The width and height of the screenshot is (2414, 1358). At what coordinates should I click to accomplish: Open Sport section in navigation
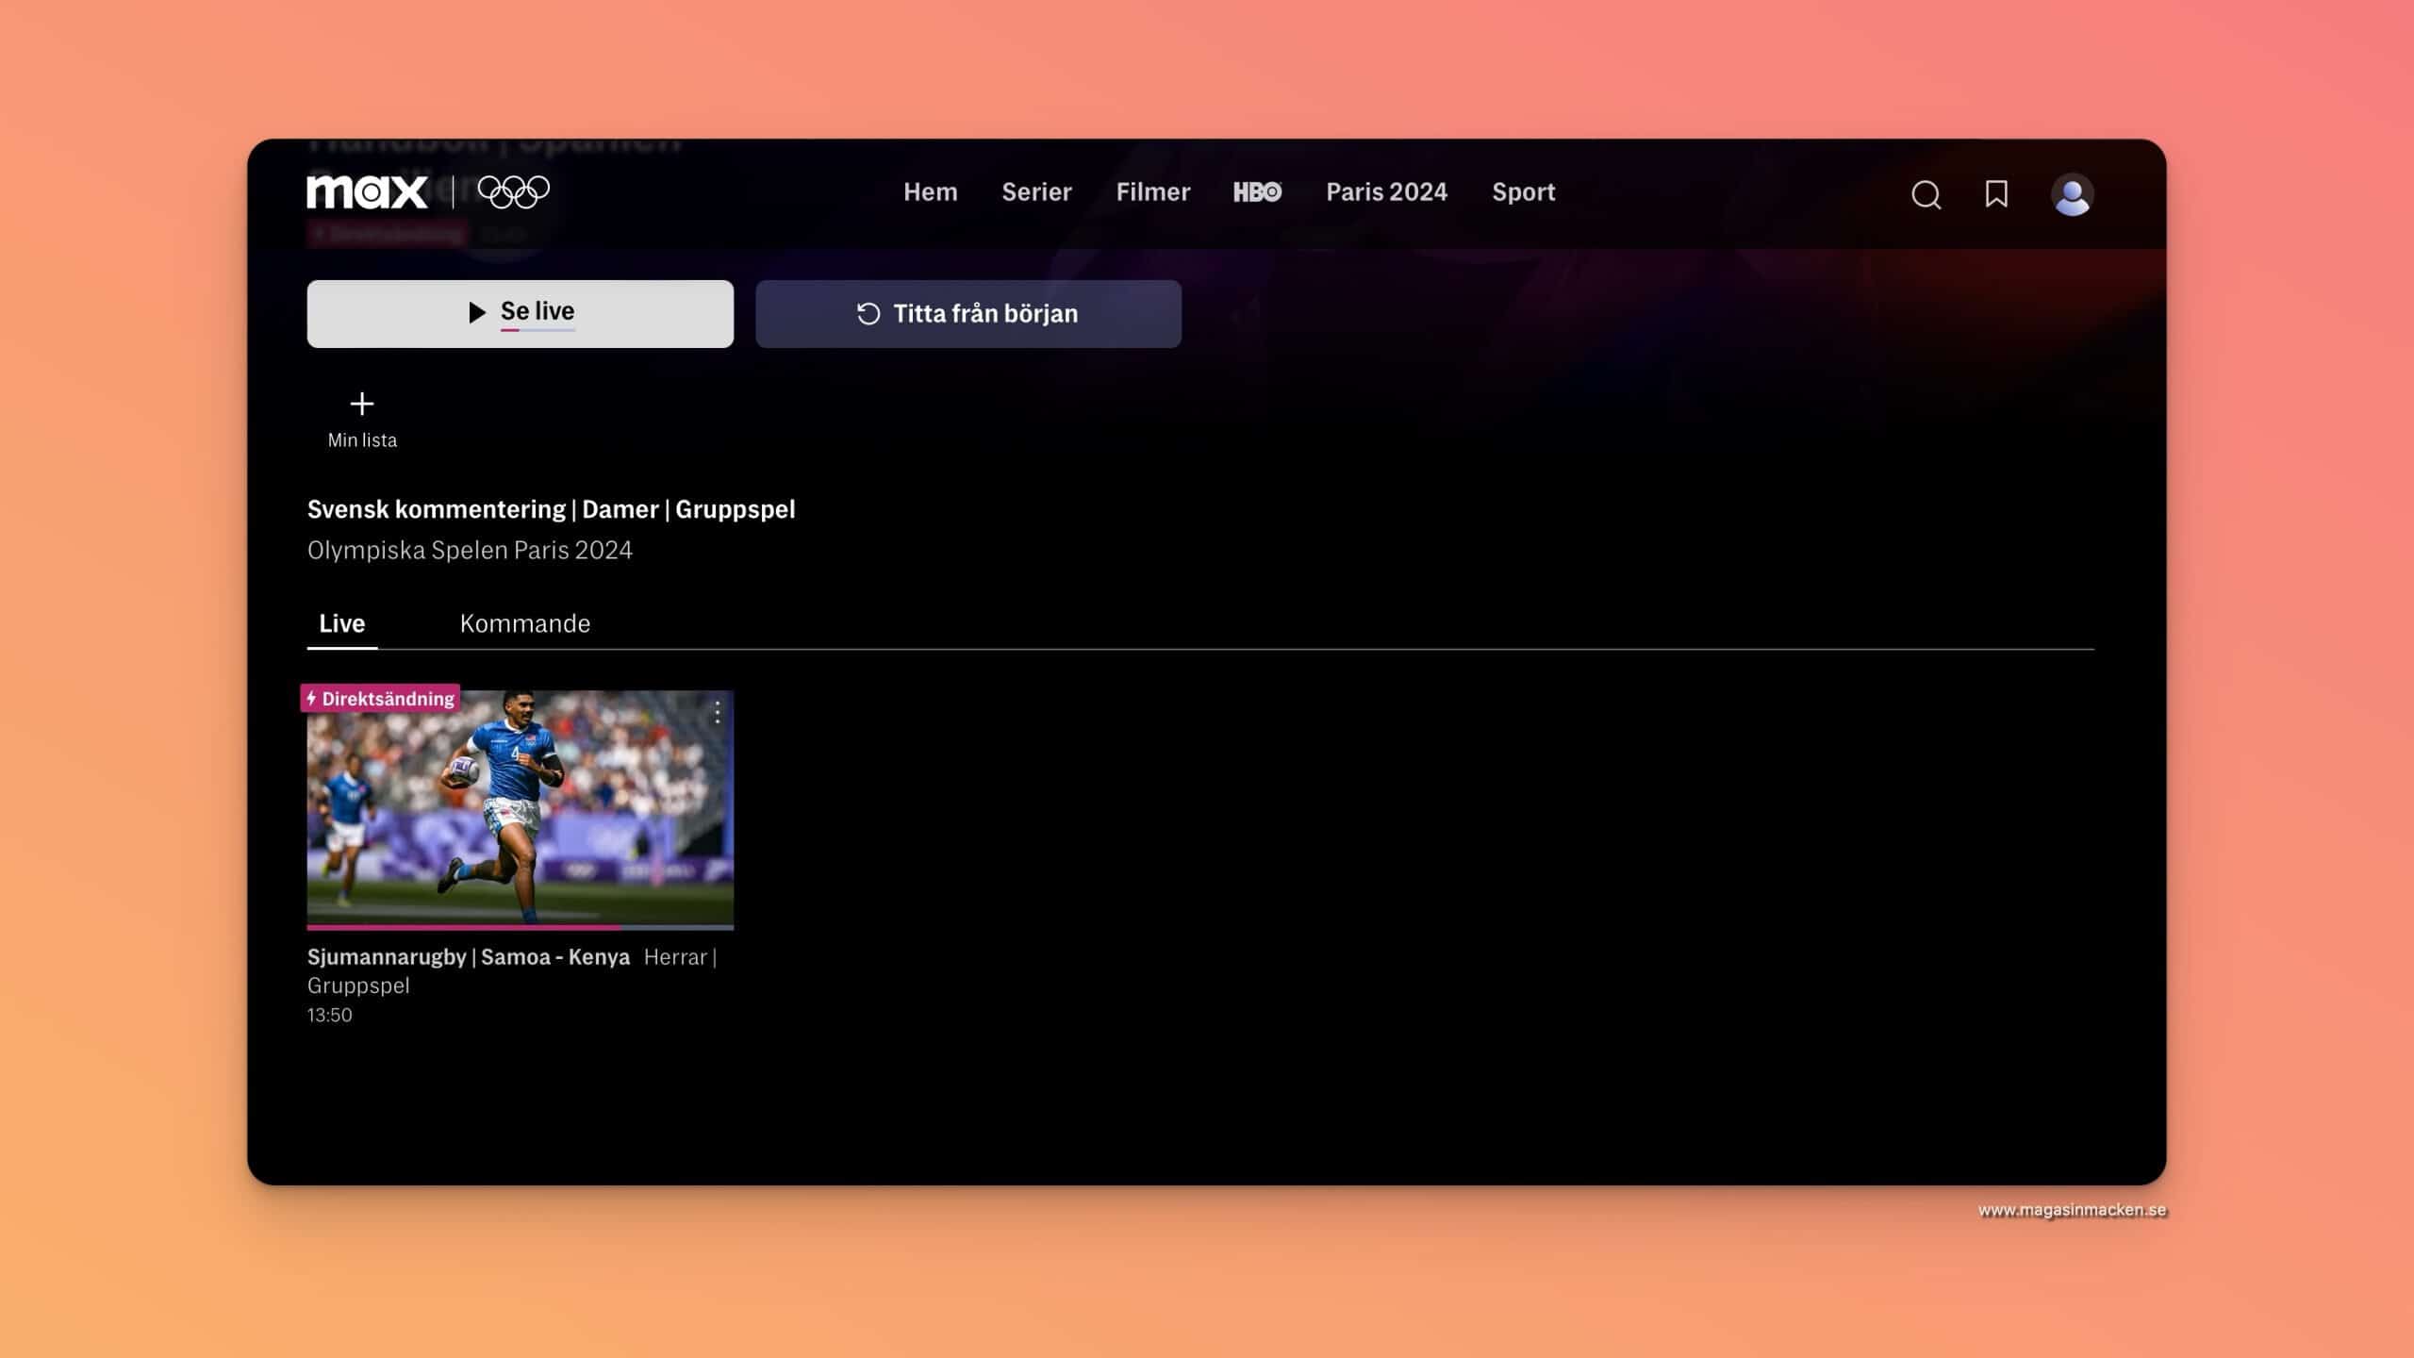pos(1523,192)
